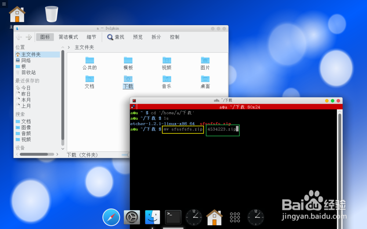Launch the terminal app from the dock
367x229 pixels.
(x=172, y=217)
